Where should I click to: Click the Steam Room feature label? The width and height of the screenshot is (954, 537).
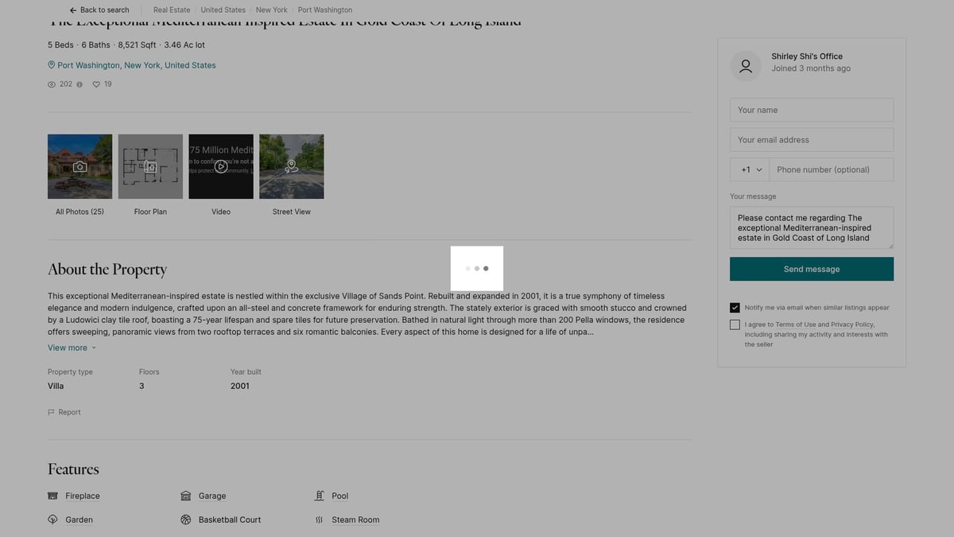[x=355, y=519]
